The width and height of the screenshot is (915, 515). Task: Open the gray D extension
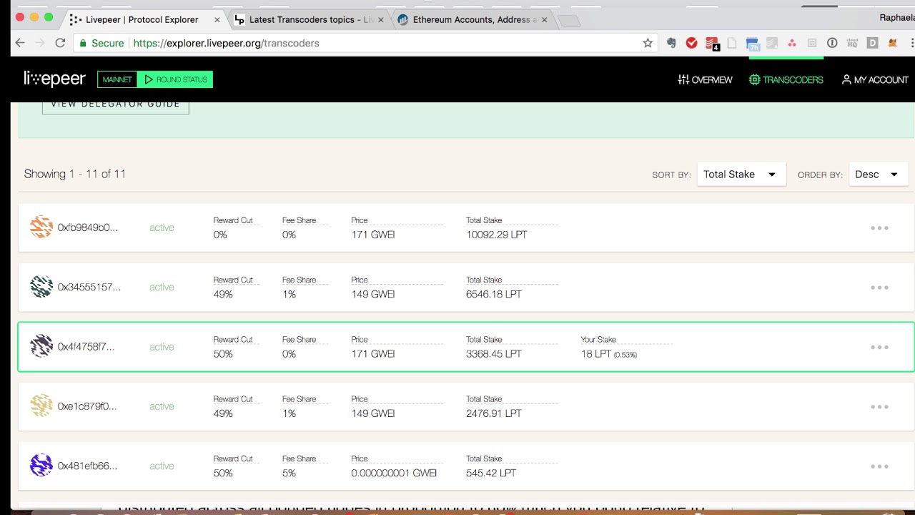[x=872, y=43]
